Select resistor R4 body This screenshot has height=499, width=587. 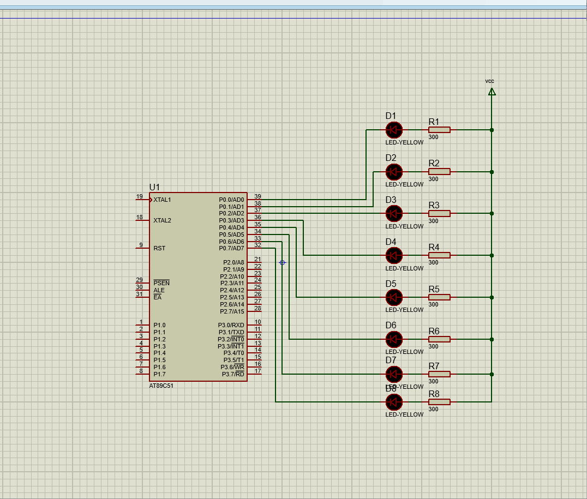point(439,255)
